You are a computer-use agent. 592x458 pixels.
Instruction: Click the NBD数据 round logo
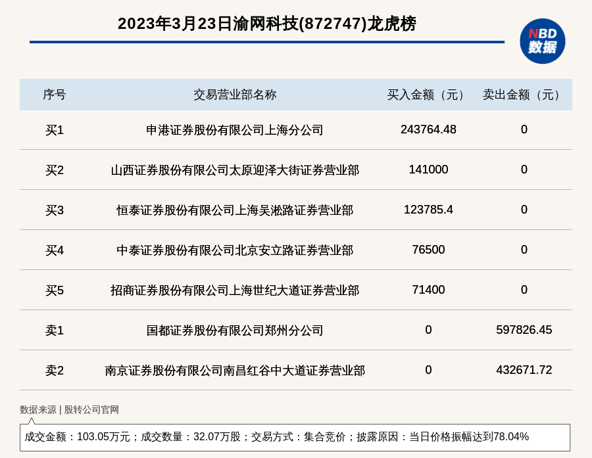[542, 41]
